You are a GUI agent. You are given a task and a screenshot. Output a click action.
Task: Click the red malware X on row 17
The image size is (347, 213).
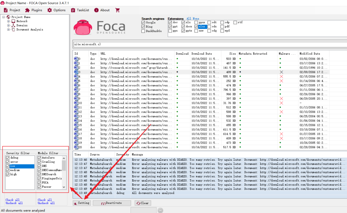[x=281, y=134]
